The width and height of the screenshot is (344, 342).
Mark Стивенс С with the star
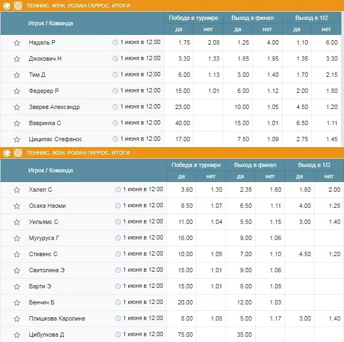click(x=17, y=254)
